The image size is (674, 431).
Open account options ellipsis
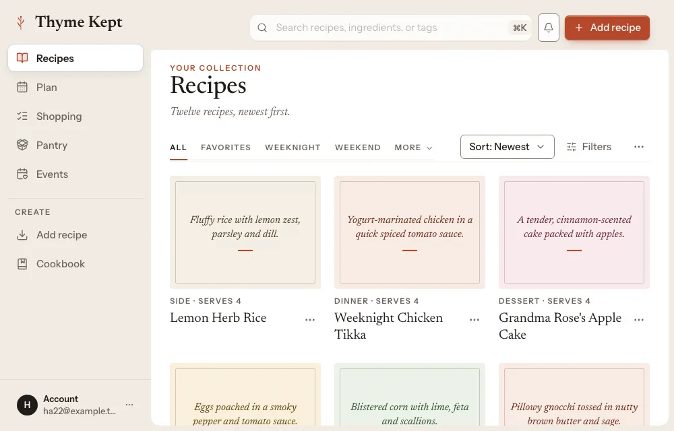tap(129, 404)
